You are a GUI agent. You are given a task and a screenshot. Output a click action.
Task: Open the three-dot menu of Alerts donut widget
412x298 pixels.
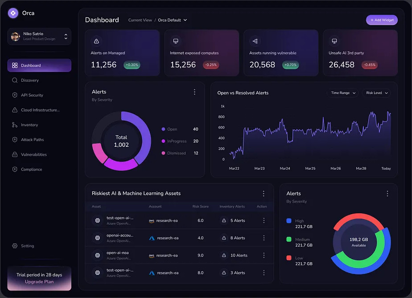coord(194,92)
